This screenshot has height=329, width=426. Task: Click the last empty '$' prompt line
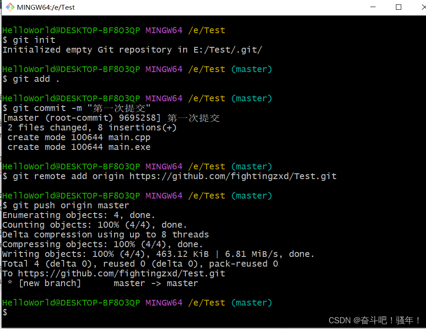click(x=5, y=313)
